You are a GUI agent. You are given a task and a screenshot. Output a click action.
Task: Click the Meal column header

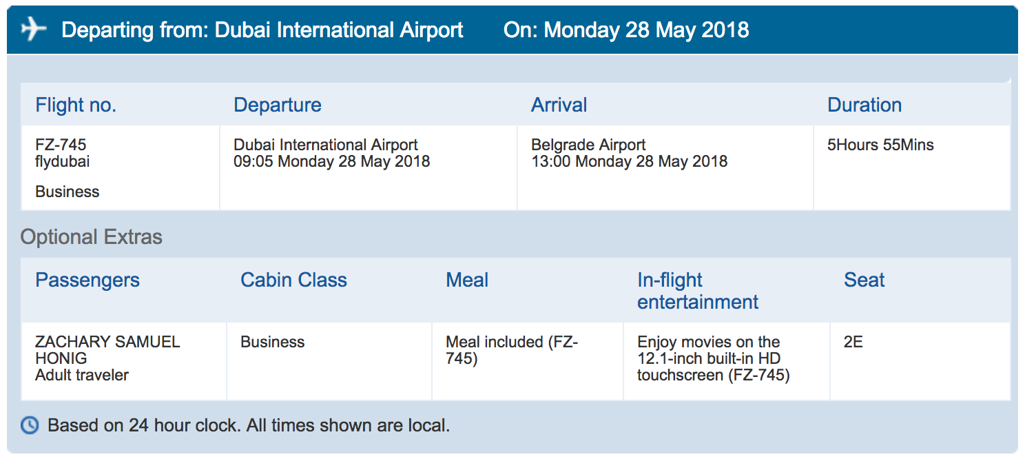tap(467, 280)
